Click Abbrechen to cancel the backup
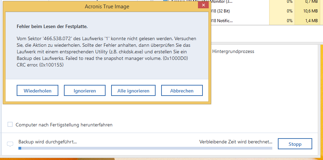The image size is (323, 160). pyautogui.click(x=182, y=91)
